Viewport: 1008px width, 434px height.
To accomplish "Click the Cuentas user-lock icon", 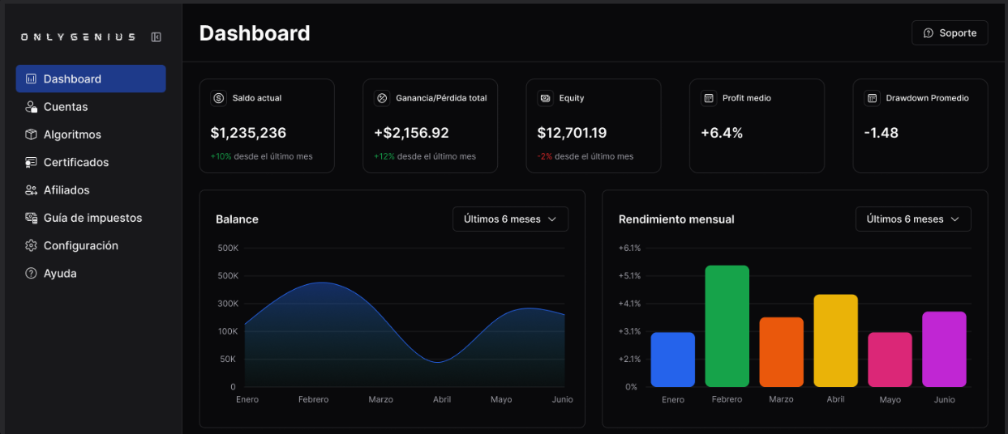I will (31, 107).
